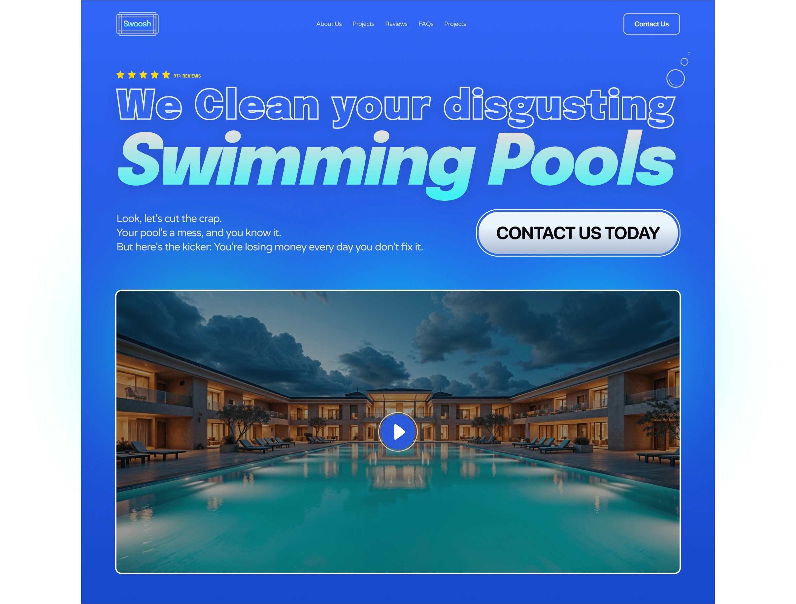Click the play button on the video

[397, 432]
